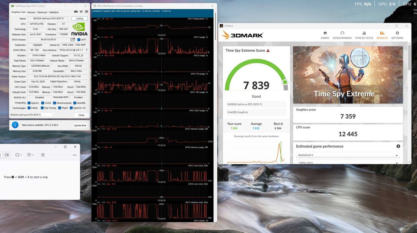Click the Bus Interface question mark
The width and height of the screenshot is (417, 233).
click(x=86, y=50)
